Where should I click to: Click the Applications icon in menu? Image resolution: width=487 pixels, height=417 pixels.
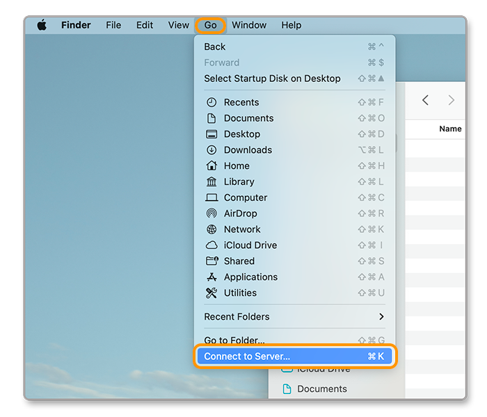(211, 277)
